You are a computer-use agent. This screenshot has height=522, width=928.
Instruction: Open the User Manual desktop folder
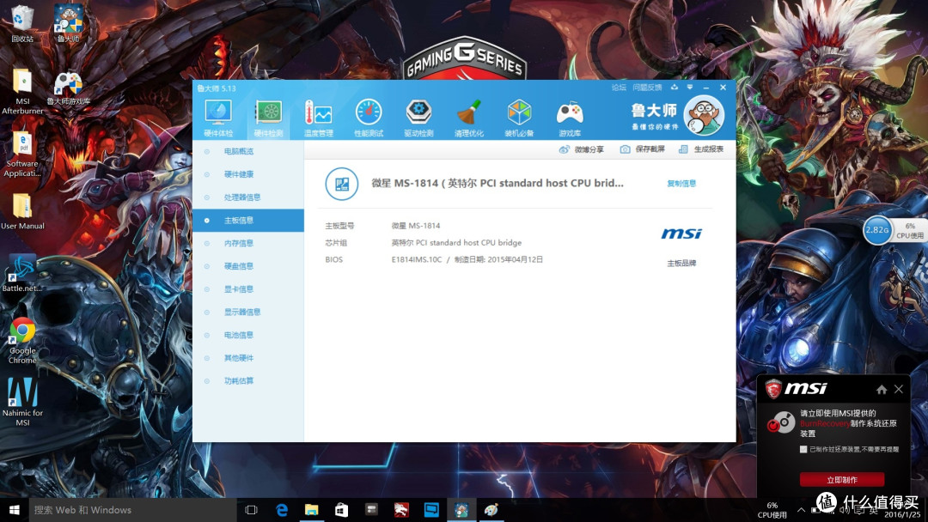pos(22,212)
